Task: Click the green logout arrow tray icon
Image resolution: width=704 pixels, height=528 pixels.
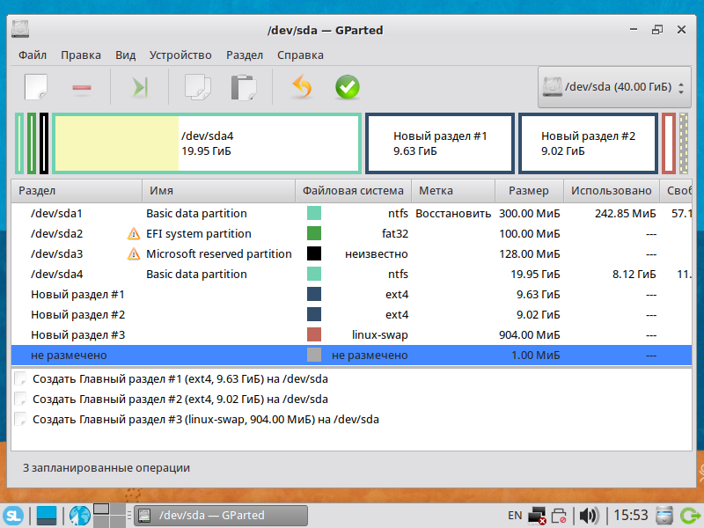Action: click(x=691, y=516)
